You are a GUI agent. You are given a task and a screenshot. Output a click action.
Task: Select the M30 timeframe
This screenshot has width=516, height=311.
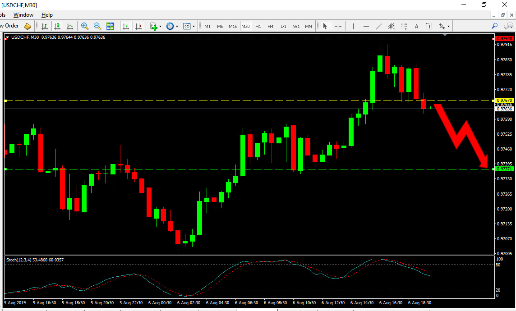click(245, 26)
